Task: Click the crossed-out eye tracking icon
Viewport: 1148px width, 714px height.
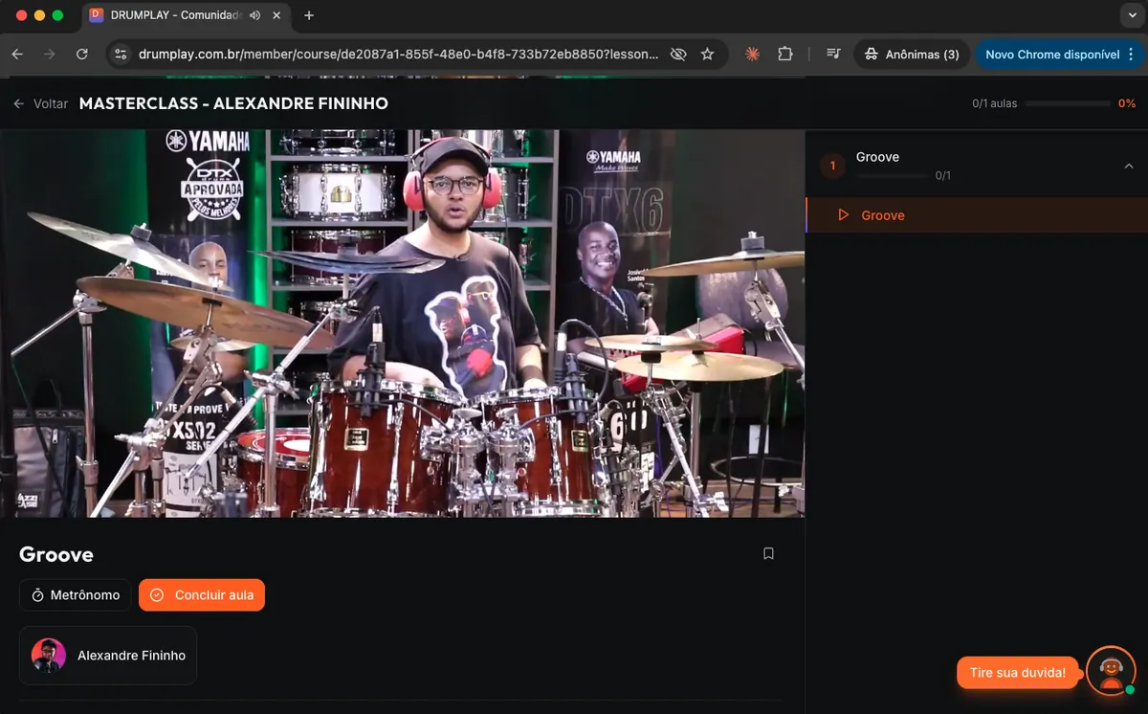Action: pyautogui.click(x=678, y=55)
